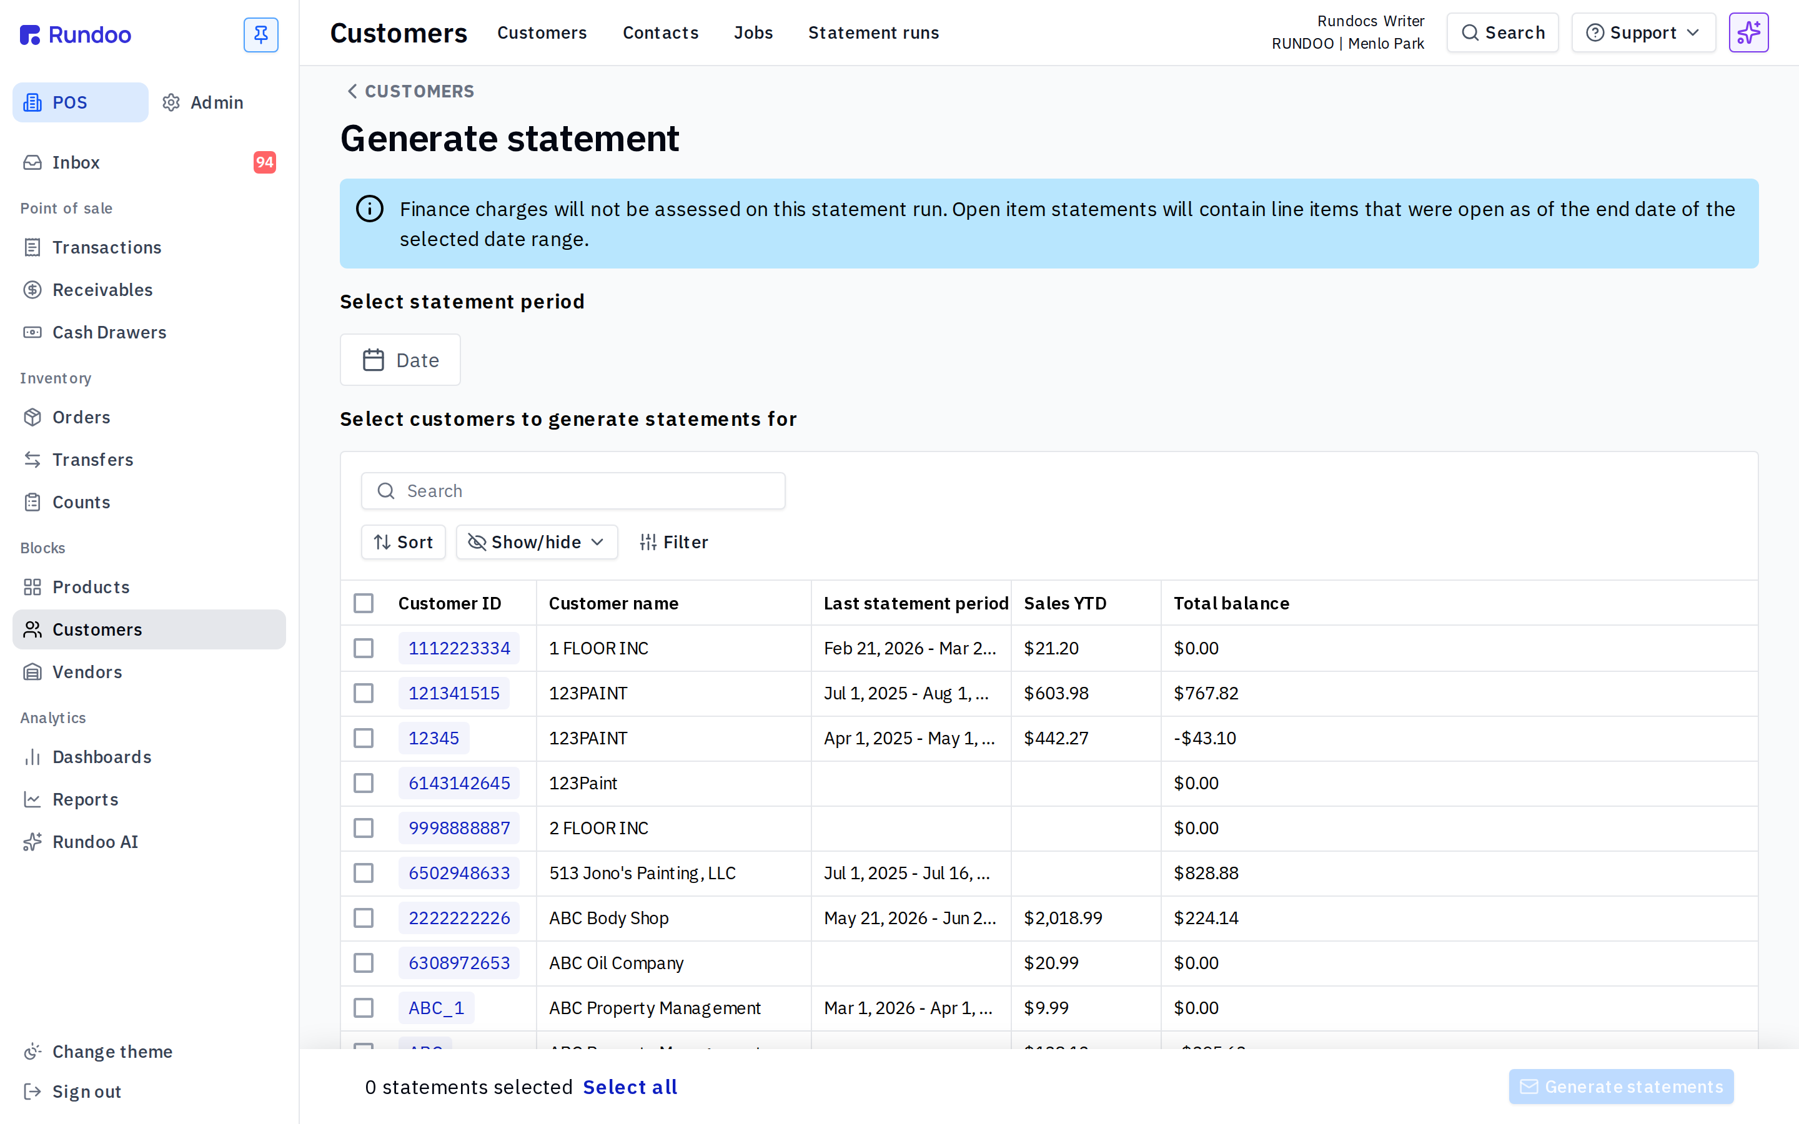Select the POS mode tab
The image size is (1799, 1124).
pos(81,102)
